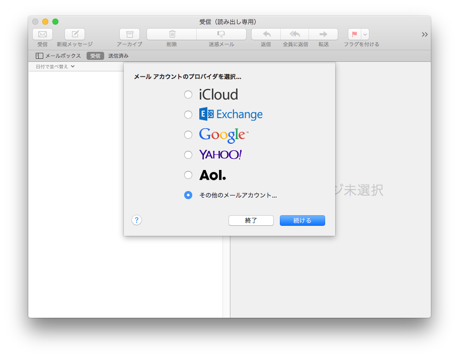
Task: Click the YAHOO! logo
Action: coord(220,154)
